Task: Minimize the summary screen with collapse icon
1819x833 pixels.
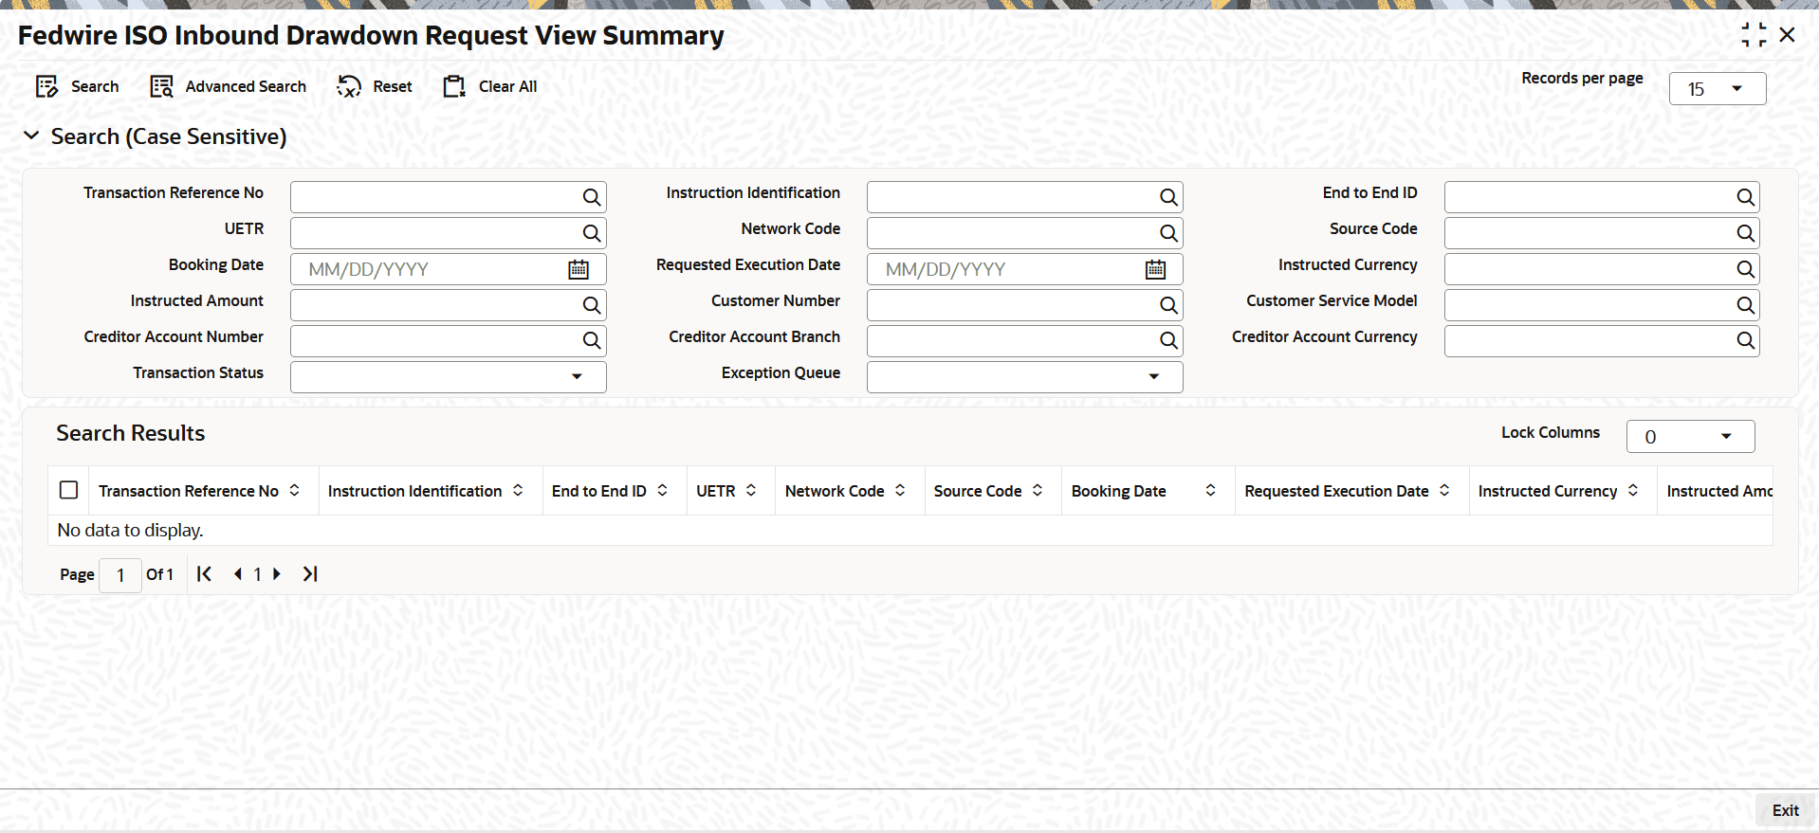Action: (1754, 35)
